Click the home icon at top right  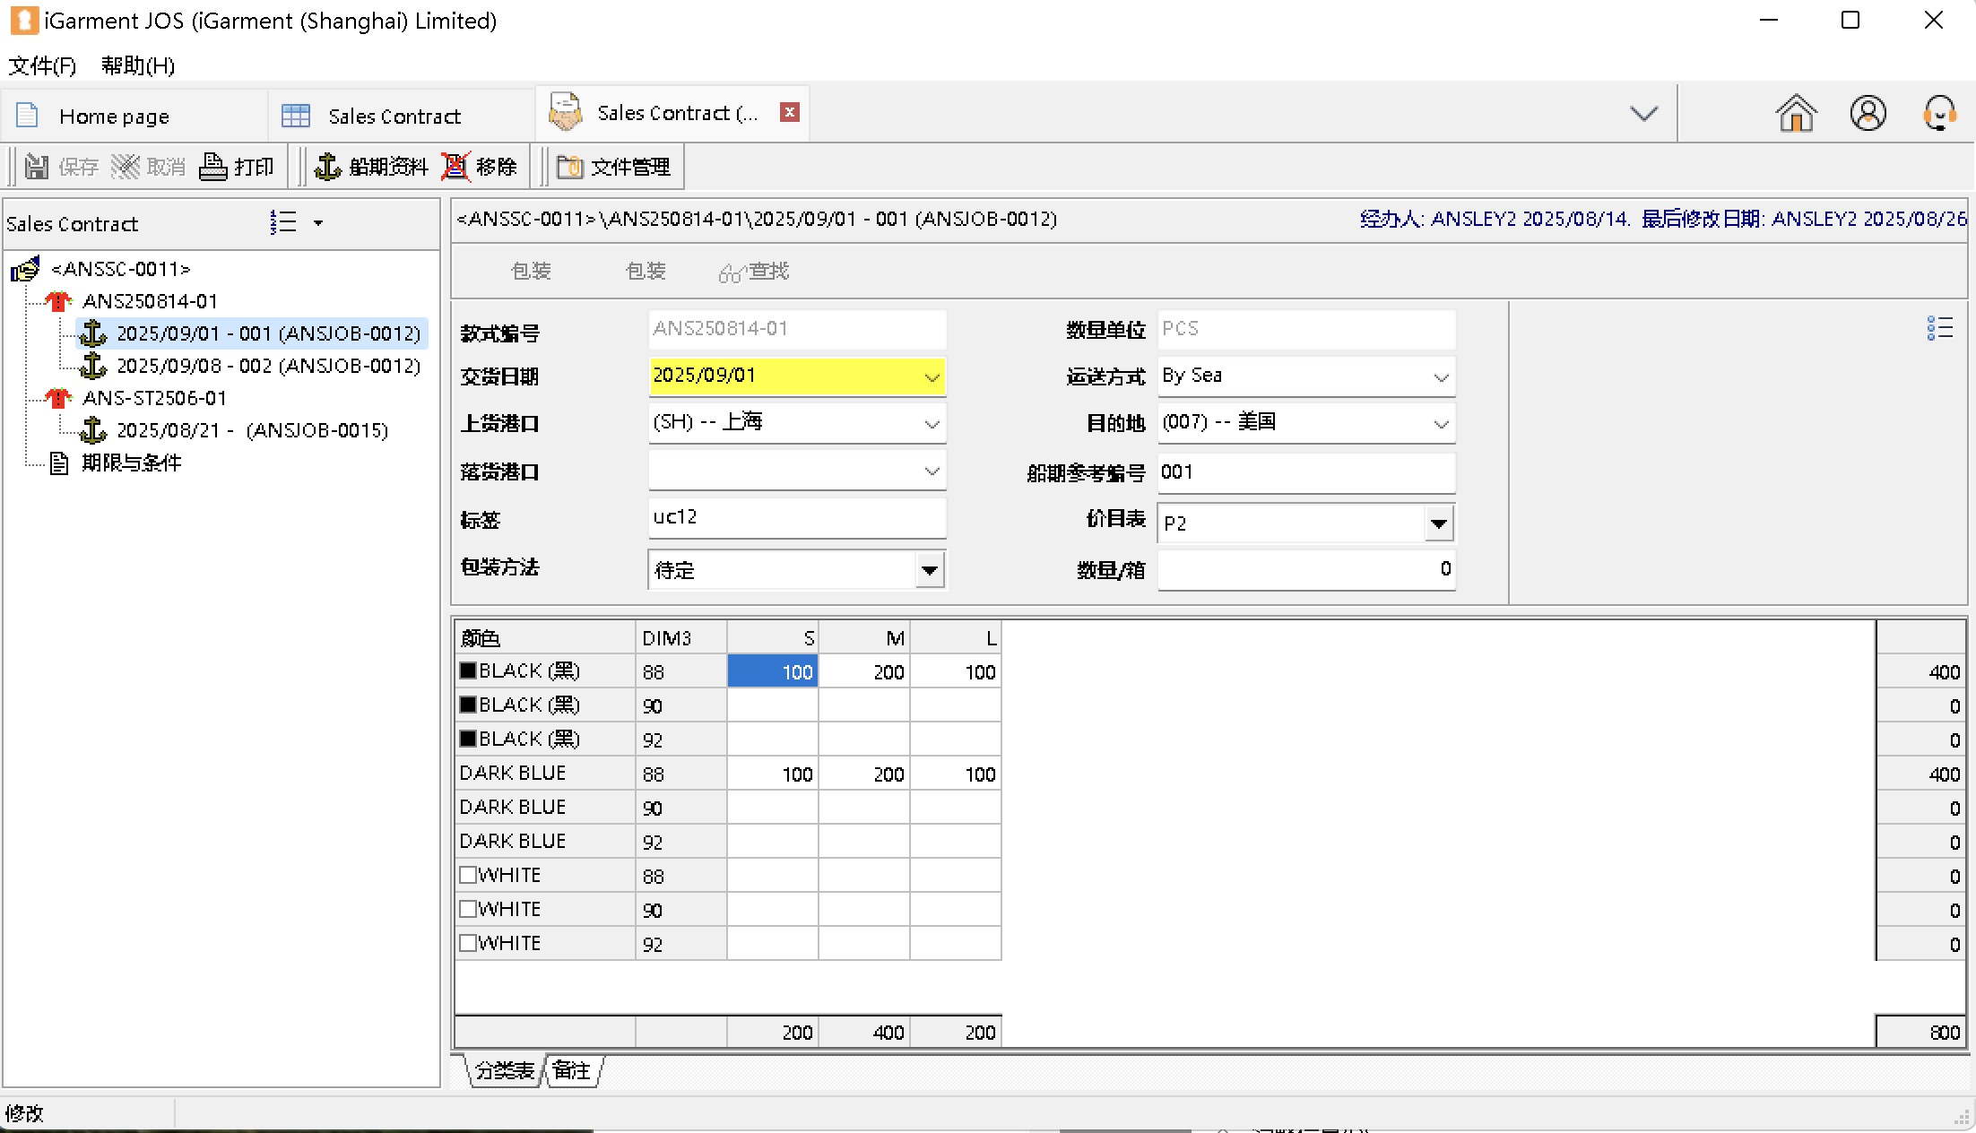tap(1796, 114)
